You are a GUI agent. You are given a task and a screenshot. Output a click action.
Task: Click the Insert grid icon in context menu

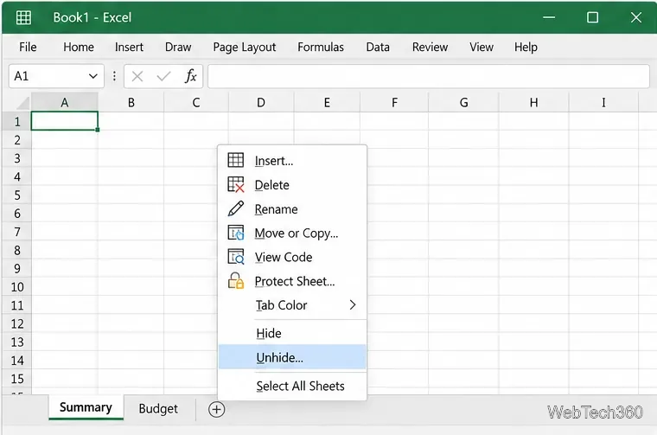(235, 160)
